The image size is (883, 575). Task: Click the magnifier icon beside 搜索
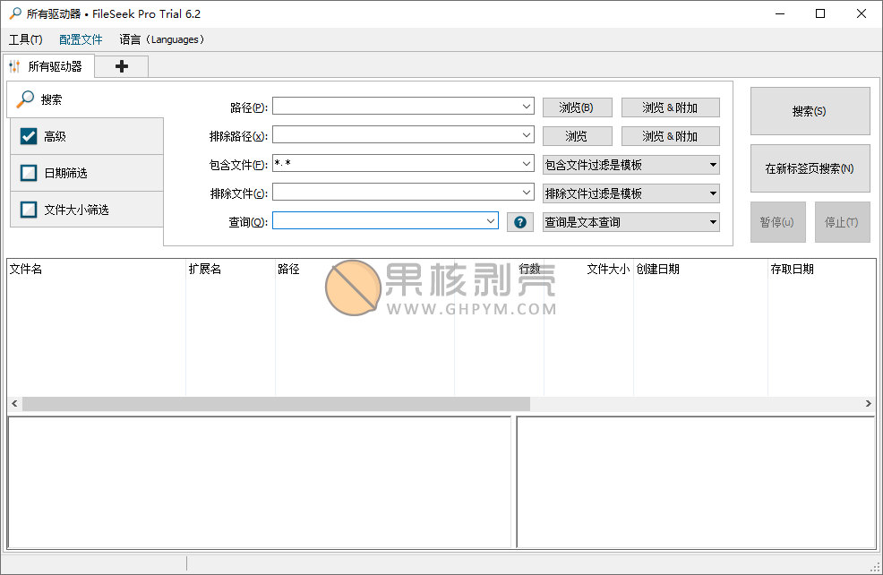pos(25,99)
